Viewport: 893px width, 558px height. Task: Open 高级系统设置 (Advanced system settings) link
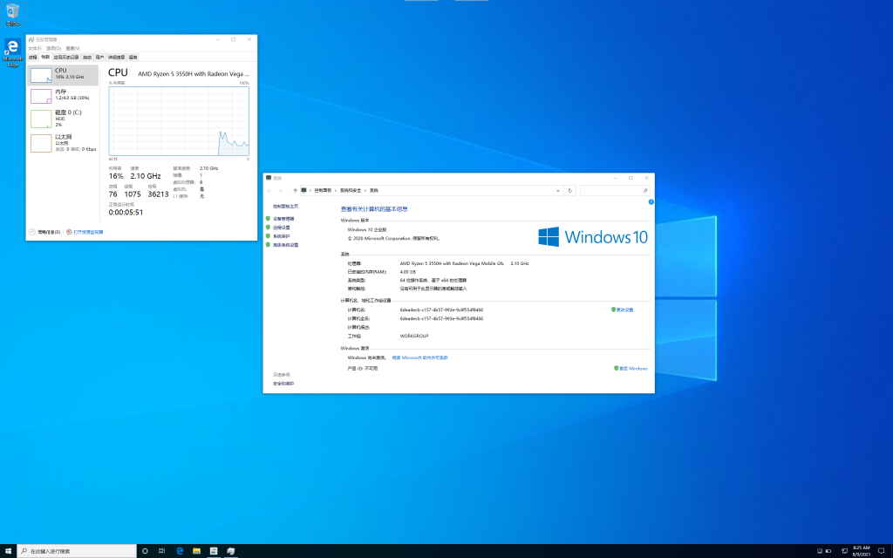pyautogui.click(x=285, y=245)
